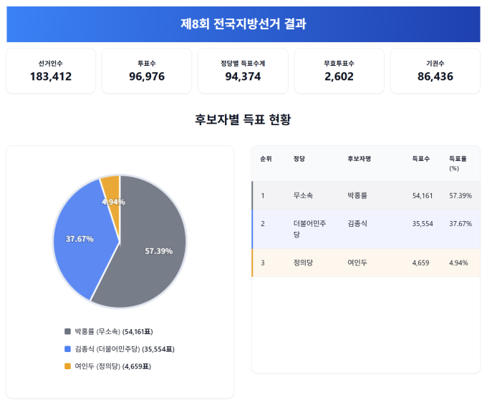
Task: Click the 투표수 96,976 summary card
Action: 147,71
